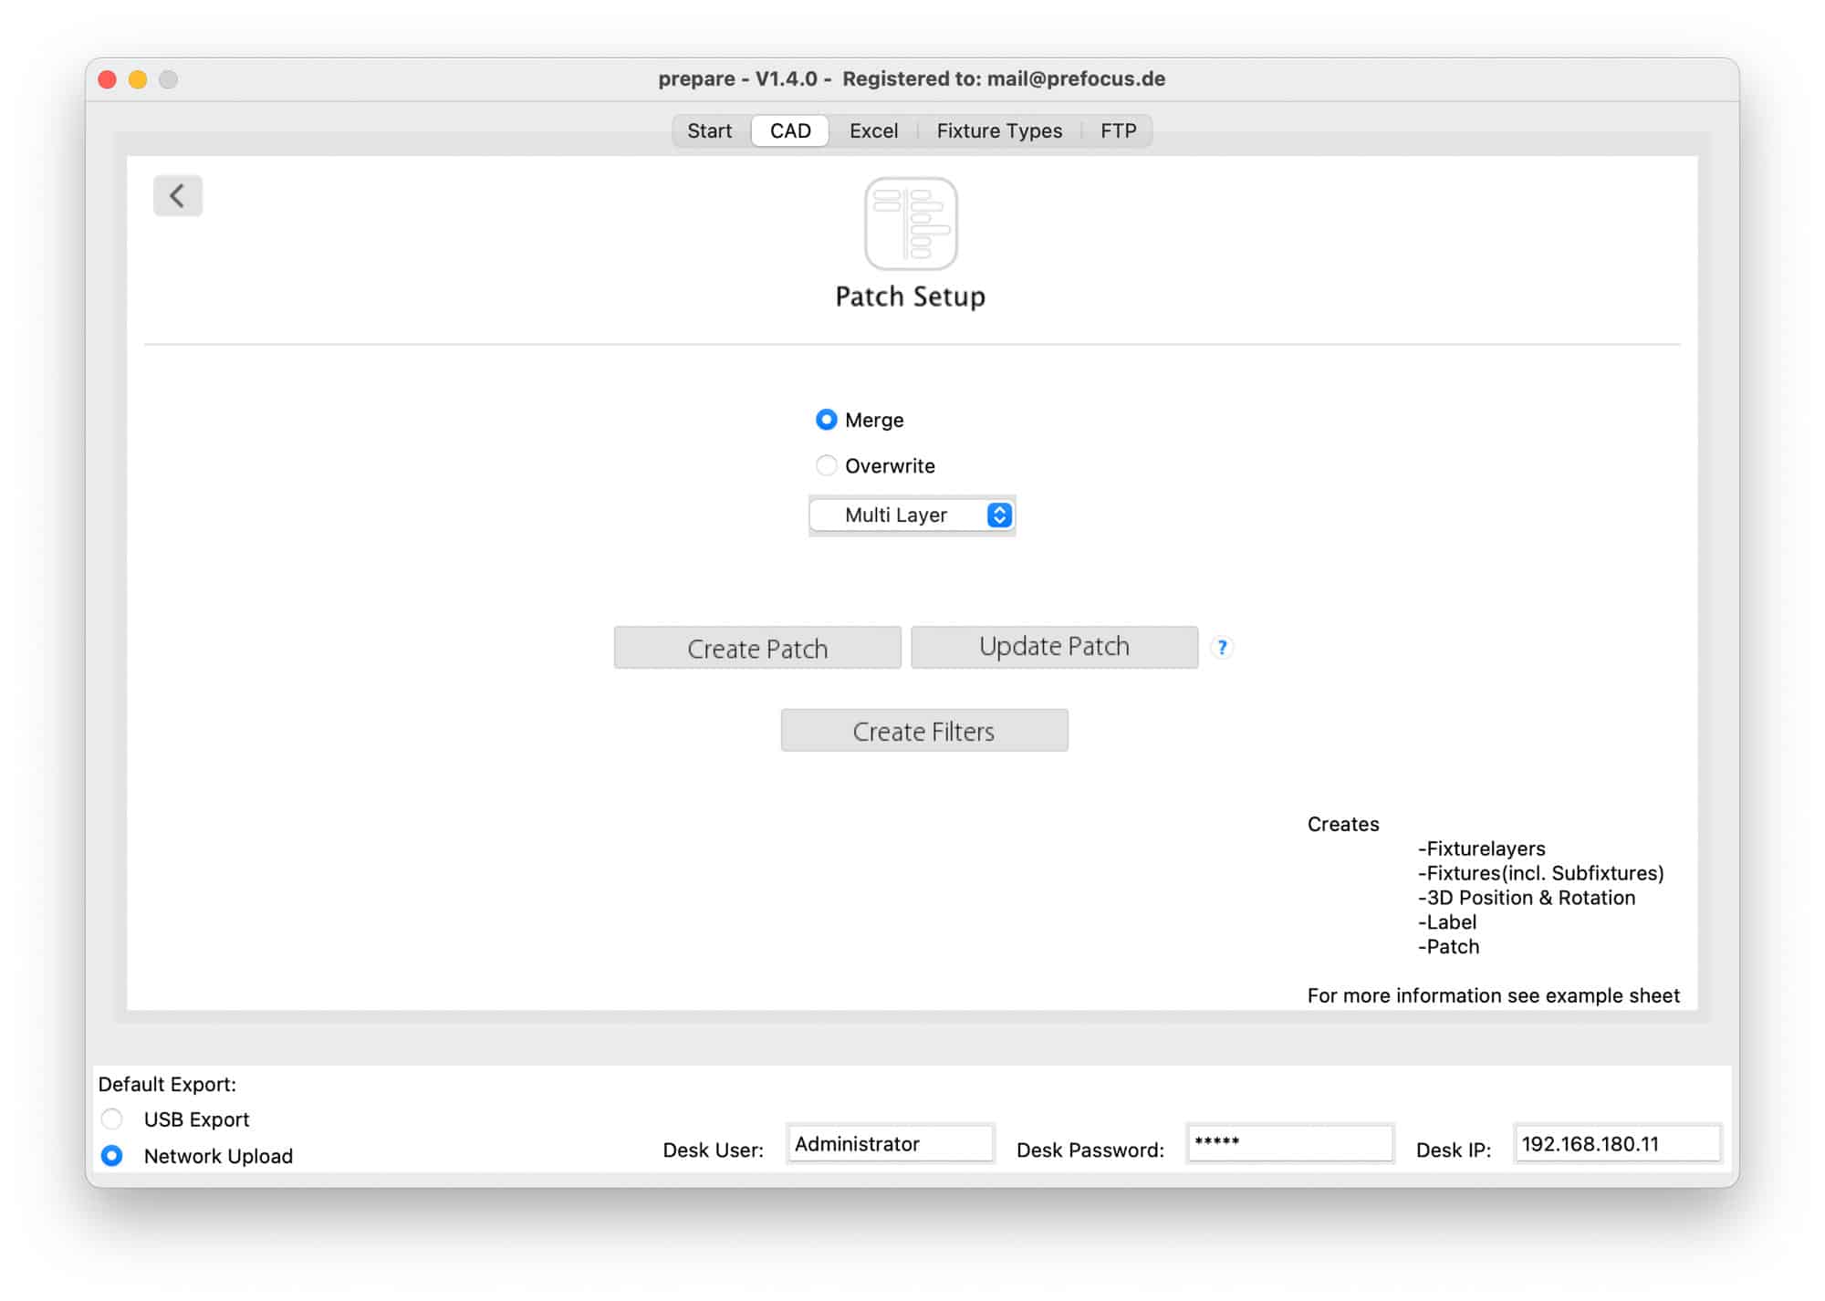
Task: Select the Network Upload option
Action: [112, 1155]
